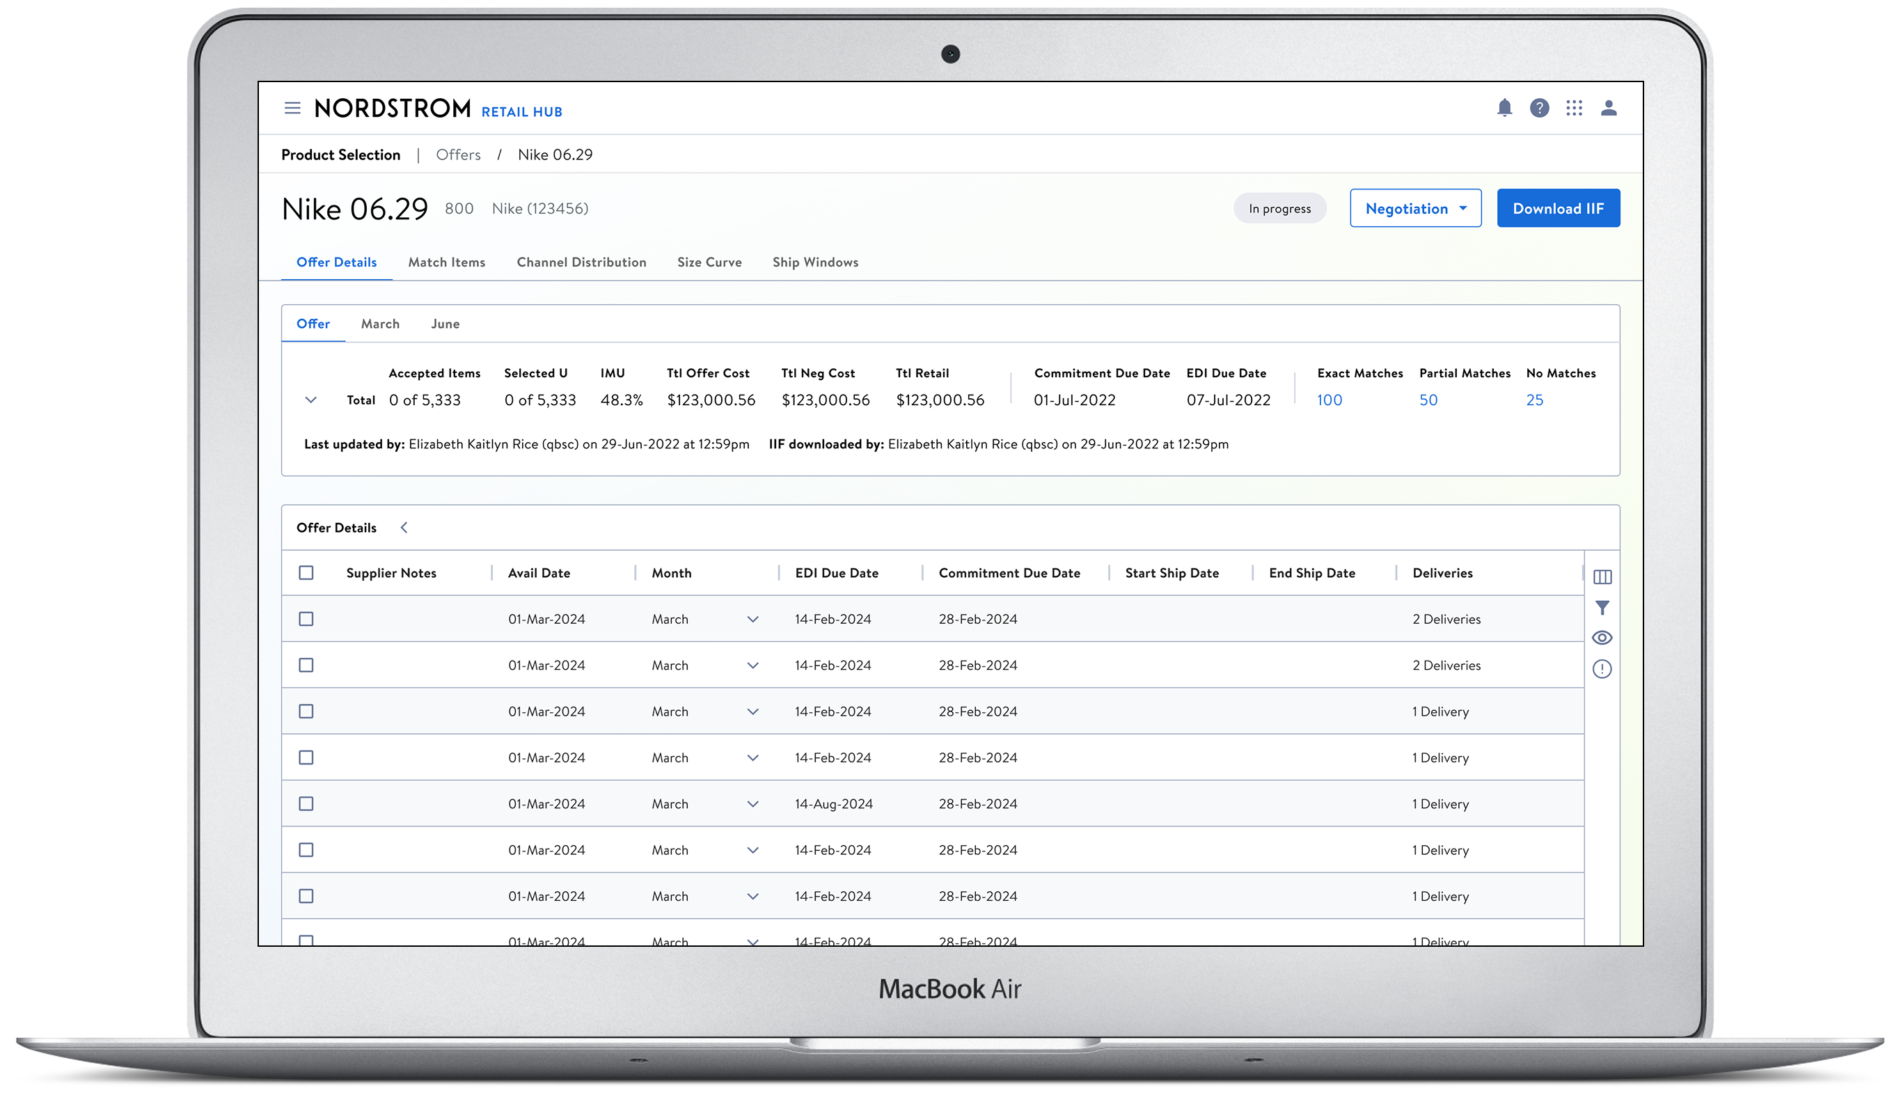Click the Deliveries column header
Screen dimensions: 1901x1093
(x=1442, y=573)
